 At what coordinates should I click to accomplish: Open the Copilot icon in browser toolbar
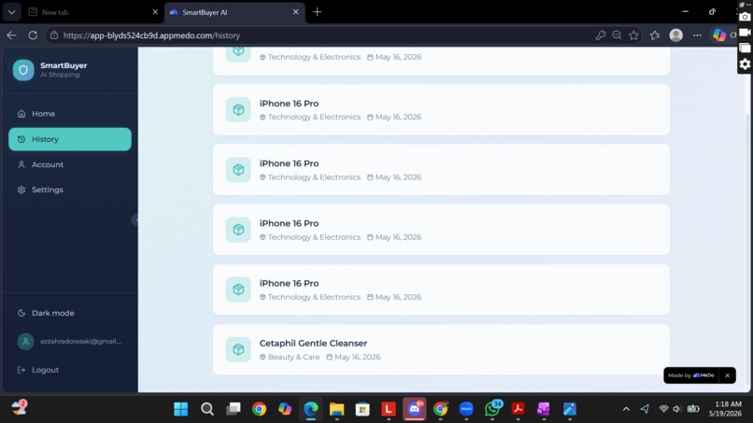[719, 35]
